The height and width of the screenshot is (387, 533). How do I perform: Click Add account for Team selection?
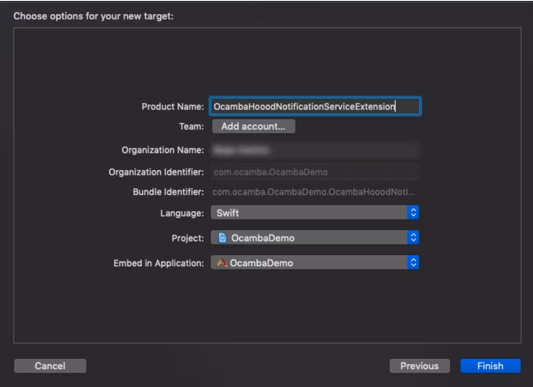253,126
